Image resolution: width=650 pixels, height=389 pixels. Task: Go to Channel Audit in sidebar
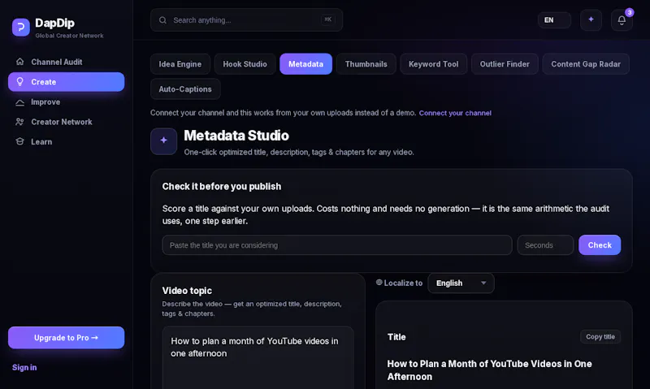point(66,62)
